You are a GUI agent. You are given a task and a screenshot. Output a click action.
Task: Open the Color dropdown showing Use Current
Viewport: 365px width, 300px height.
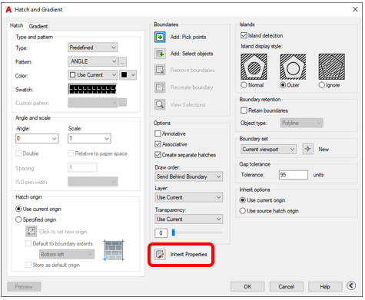pos(93,75)
